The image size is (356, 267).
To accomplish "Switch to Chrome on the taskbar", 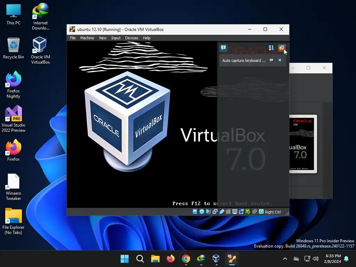I will point(186,259).
